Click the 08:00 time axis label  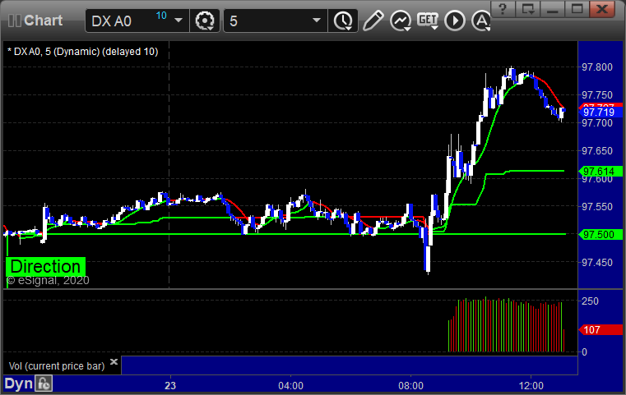pos(410,386)
